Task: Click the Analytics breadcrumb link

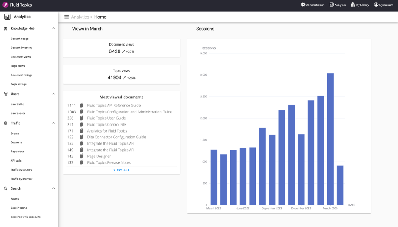Action: pyautogui.click(x=80, y=17)
